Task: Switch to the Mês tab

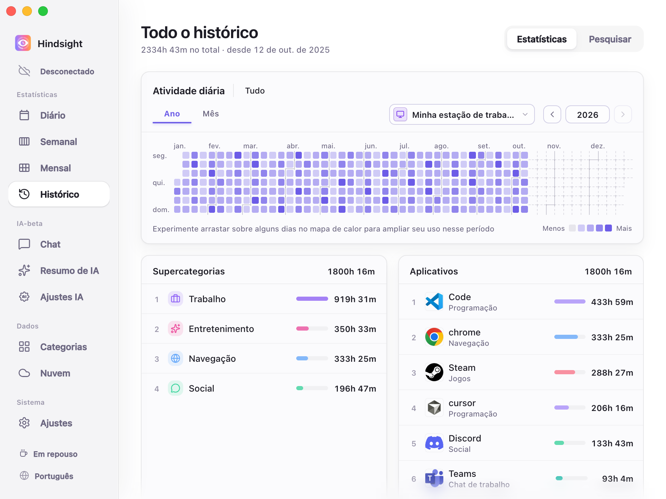Action: tap(211, 114)
